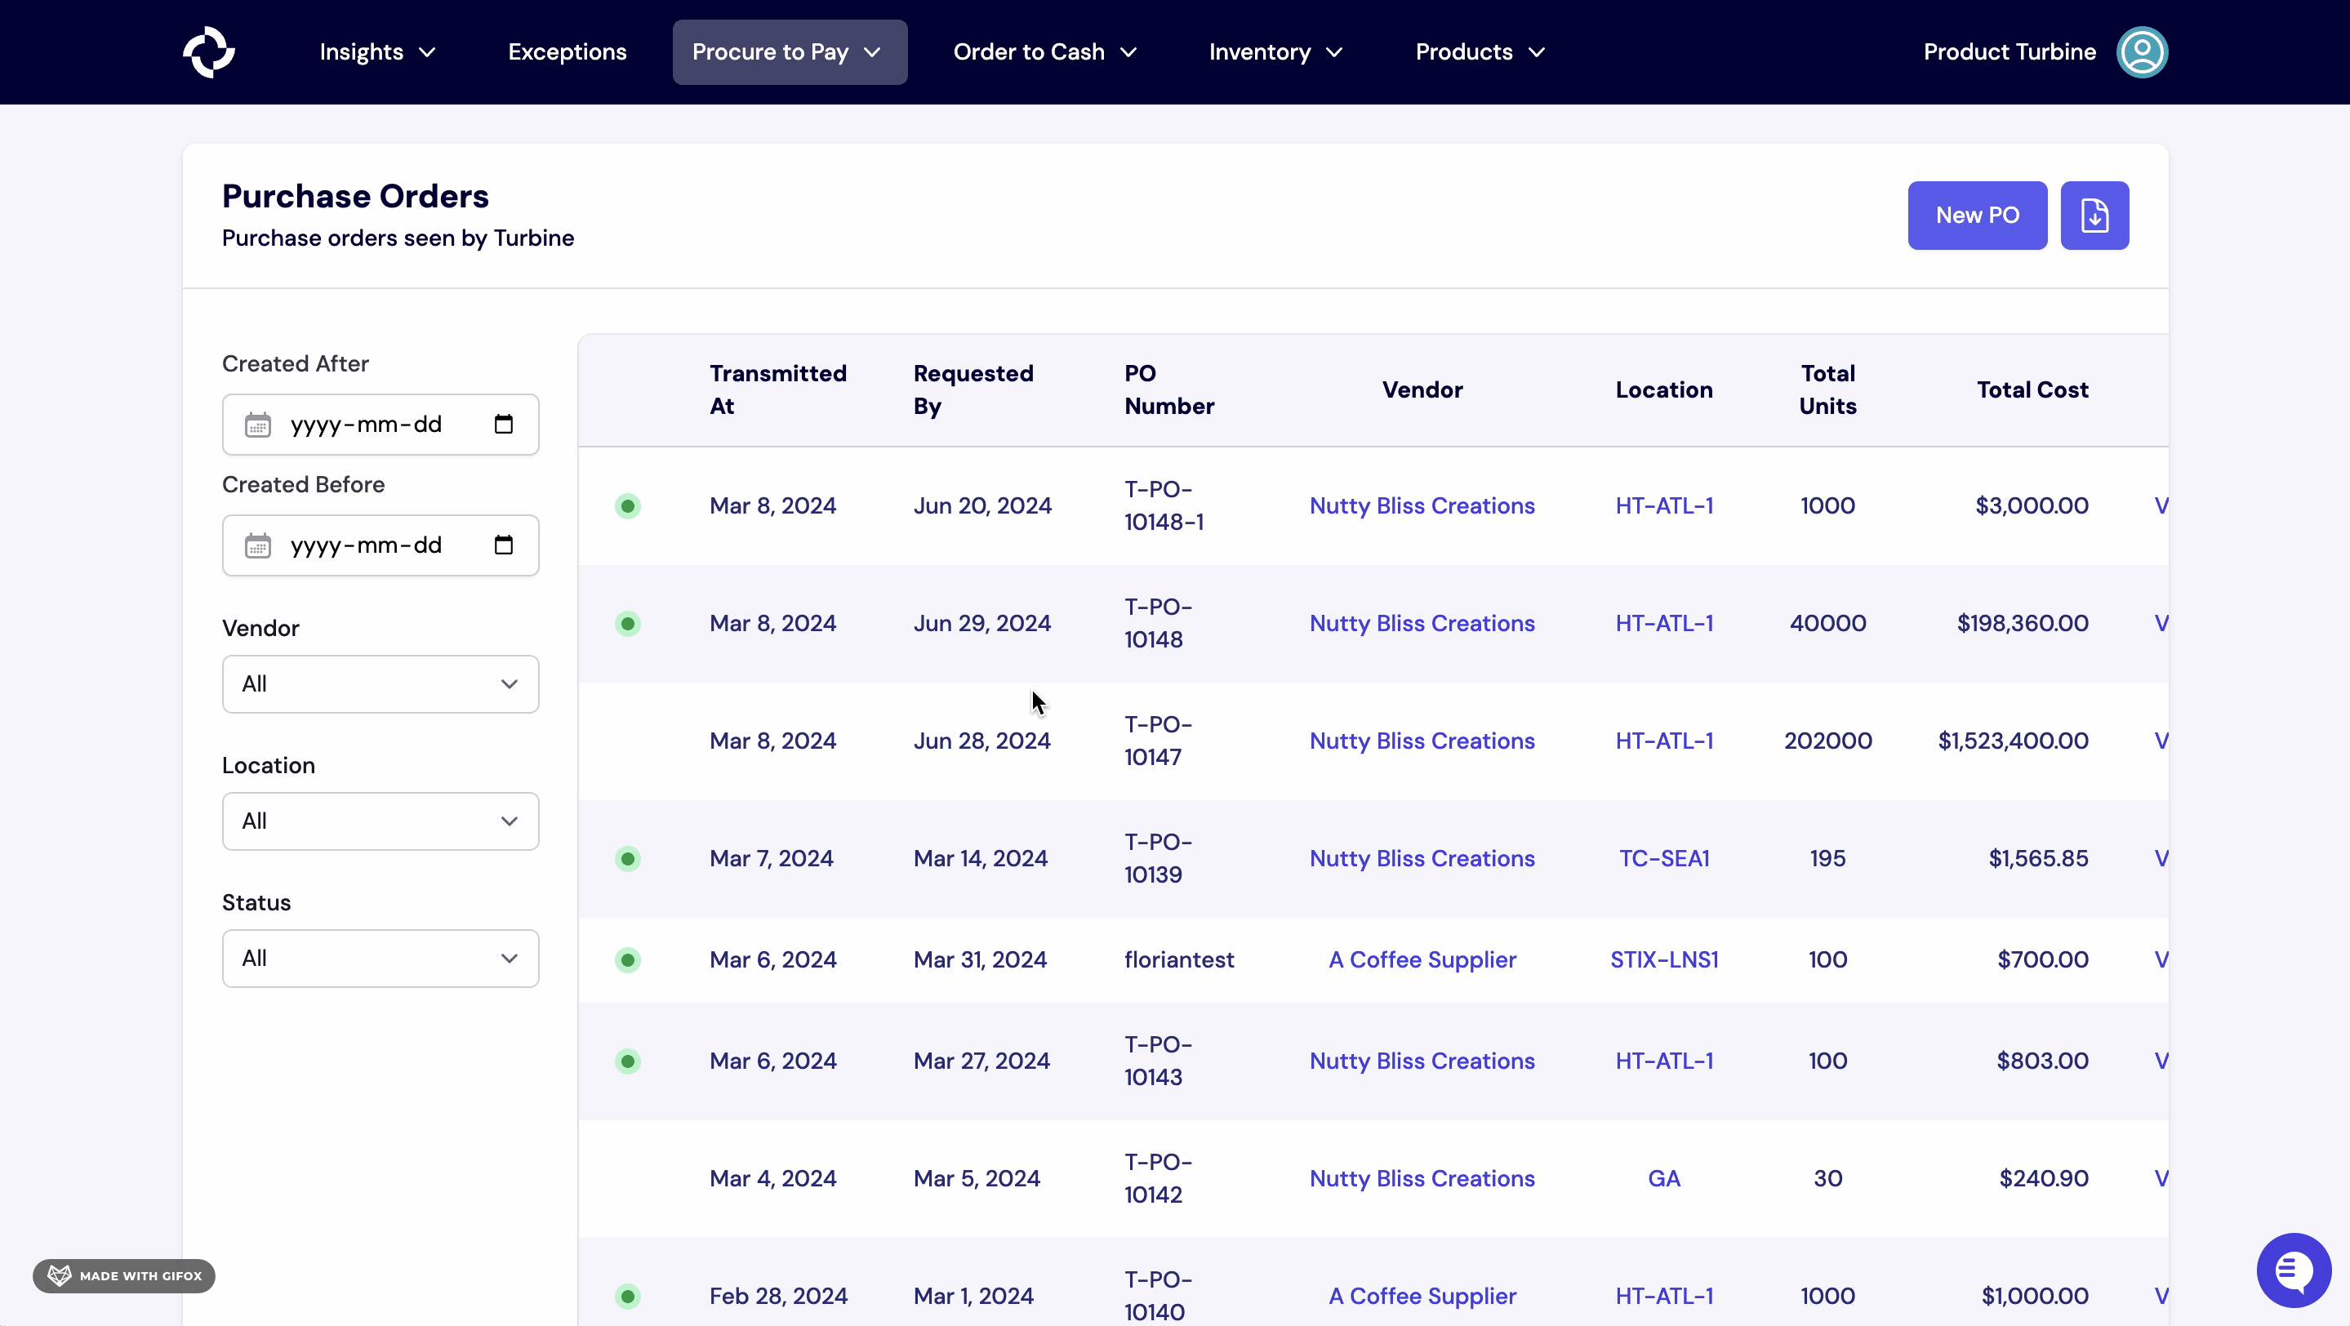The image size is (2350, 1326).
Task: Click green status dot for floriantest row
Action: (x=628, y=960)
